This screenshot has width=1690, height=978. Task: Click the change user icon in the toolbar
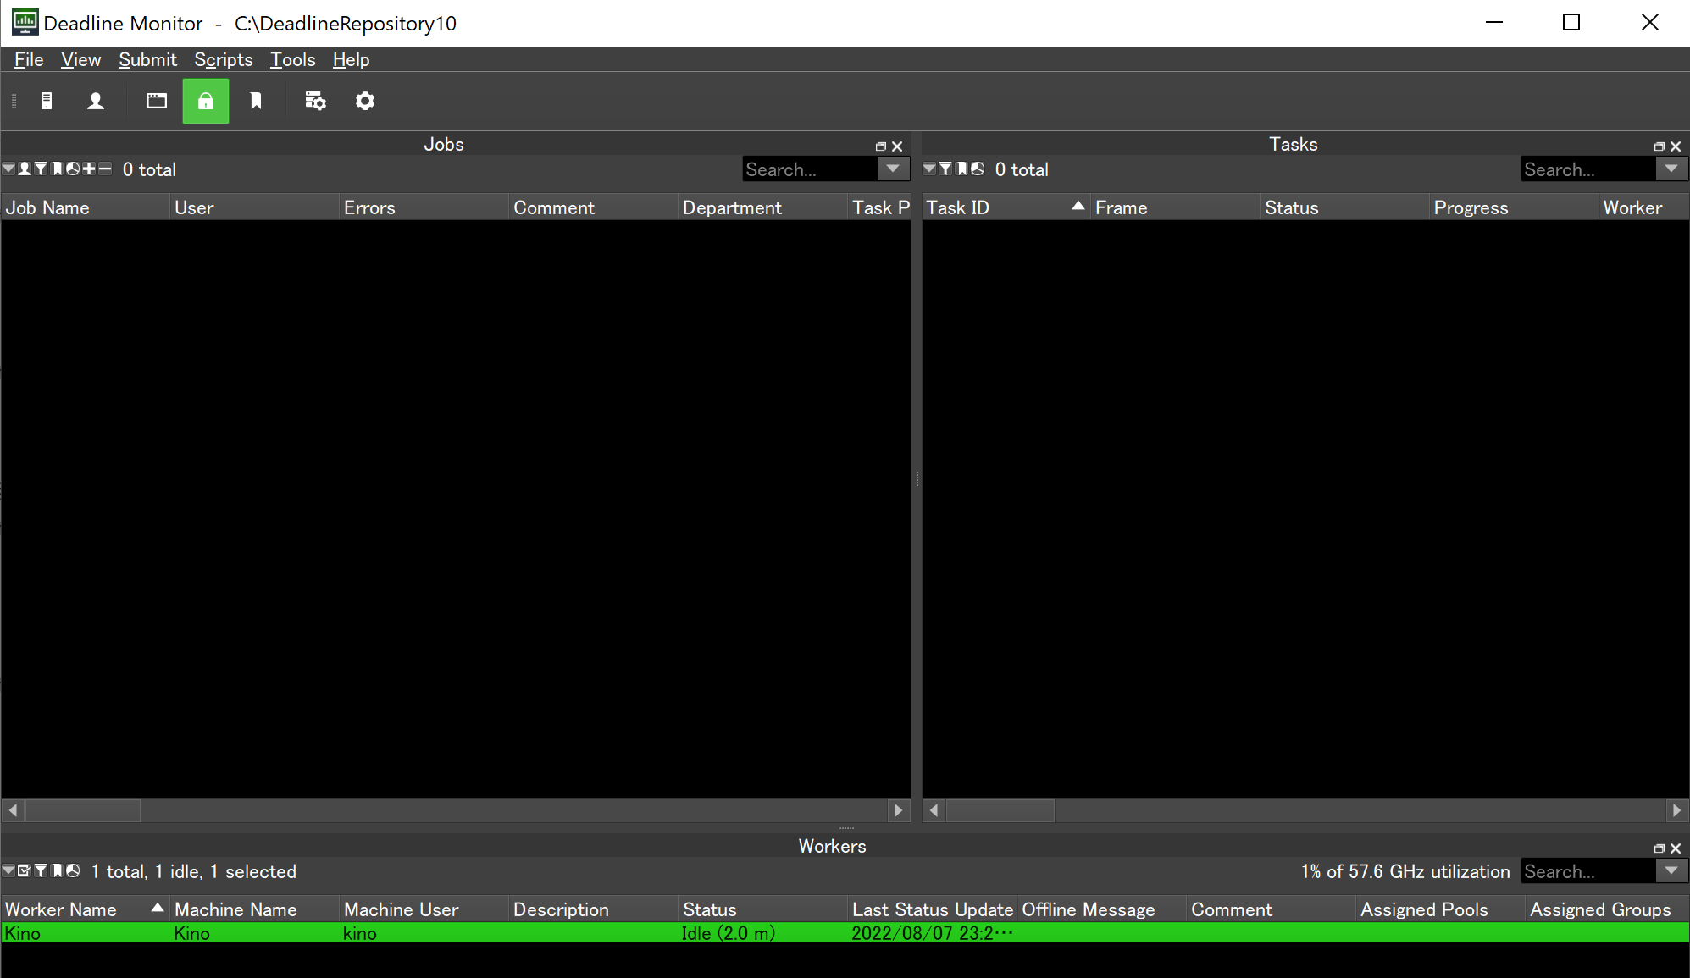pos(96,102)
